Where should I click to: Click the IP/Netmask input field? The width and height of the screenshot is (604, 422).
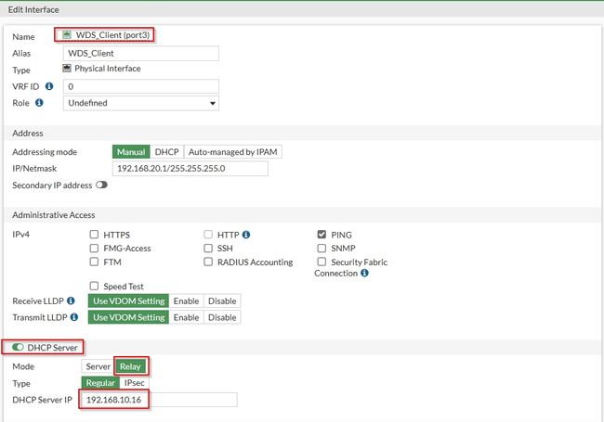190,169
